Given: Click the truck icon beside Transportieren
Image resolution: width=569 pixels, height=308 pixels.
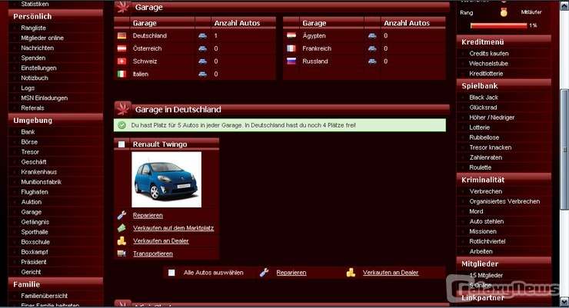Looking at the screenshot, I should click(x=121, y=253).
